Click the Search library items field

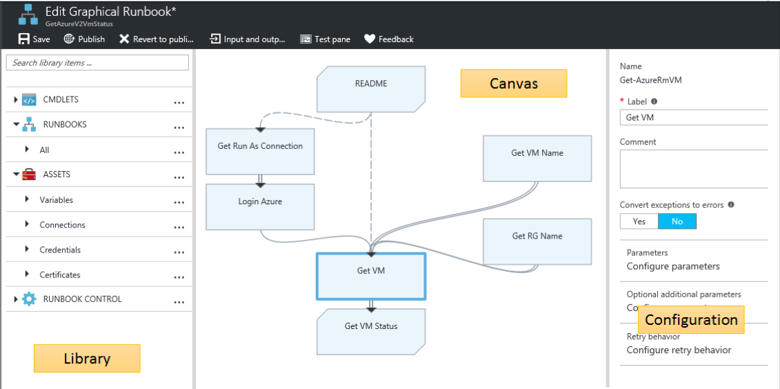point(97,63)
